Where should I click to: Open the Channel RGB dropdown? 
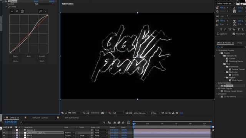tap(44, 4)
